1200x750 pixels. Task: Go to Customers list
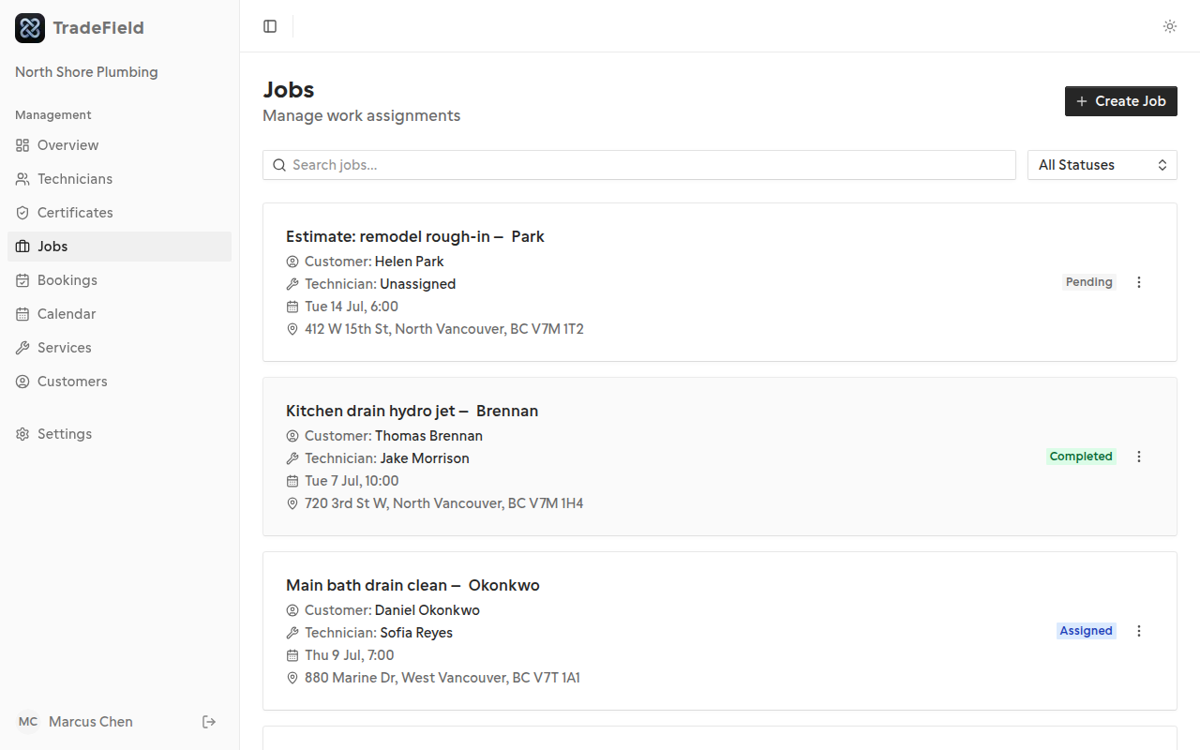[119, 382]
